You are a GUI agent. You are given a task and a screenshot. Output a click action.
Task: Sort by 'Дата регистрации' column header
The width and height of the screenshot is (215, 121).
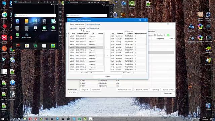coord(82,34)
